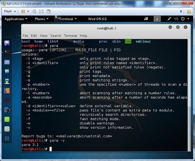Image resolution: width=195 pixels, height=161 pixels.
Task: Open the View menu in terminal
Action: click(44, 36)
